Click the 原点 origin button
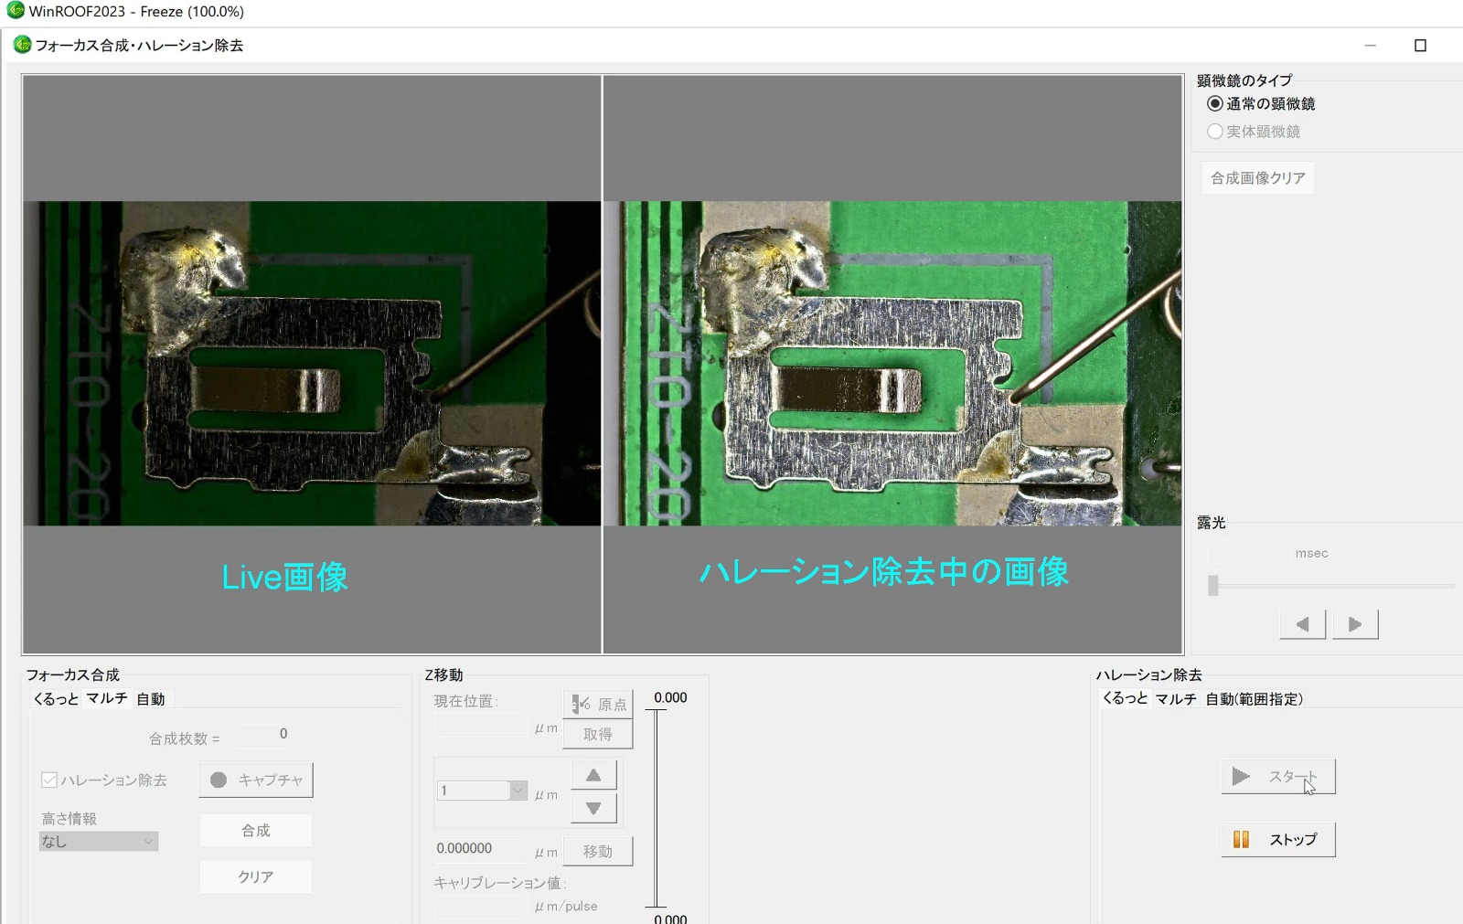 [598, 704]
